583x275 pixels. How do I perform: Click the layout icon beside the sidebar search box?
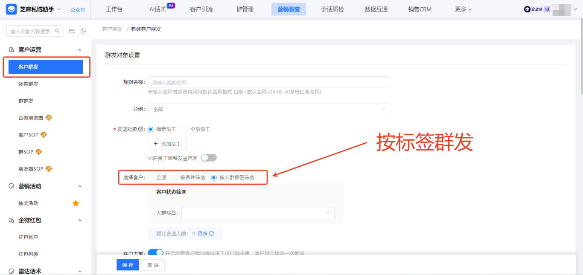point(72,31)
